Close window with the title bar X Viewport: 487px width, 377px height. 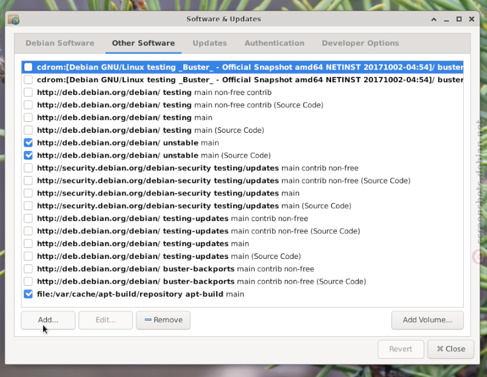pos(471,19)
